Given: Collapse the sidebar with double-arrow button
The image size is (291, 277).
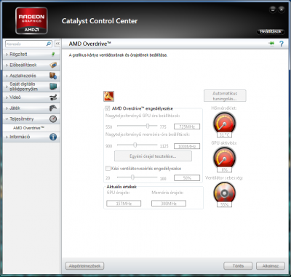Looking at the screenshot, I should coord(57,44).
